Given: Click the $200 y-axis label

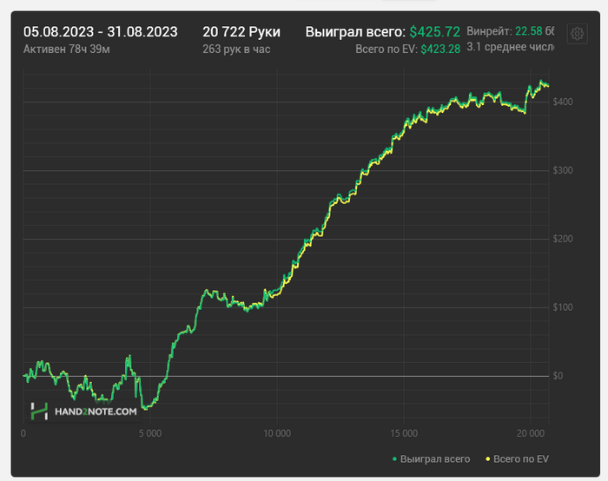Looking at the screenshot, I should (563, 239).
